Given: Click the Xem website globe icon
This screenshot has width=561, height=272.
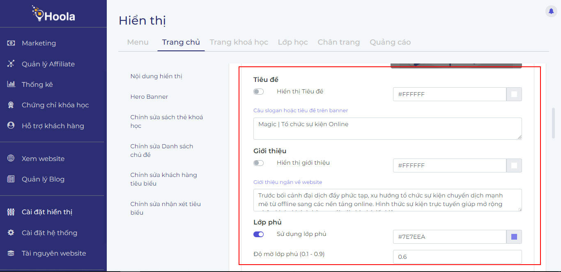Looking at the screenshot, I should [x=11, y=159].
